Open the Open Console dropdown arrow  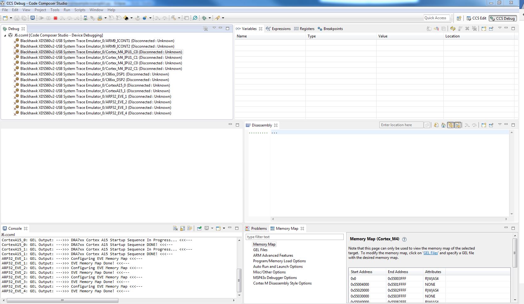click(224, 229)
